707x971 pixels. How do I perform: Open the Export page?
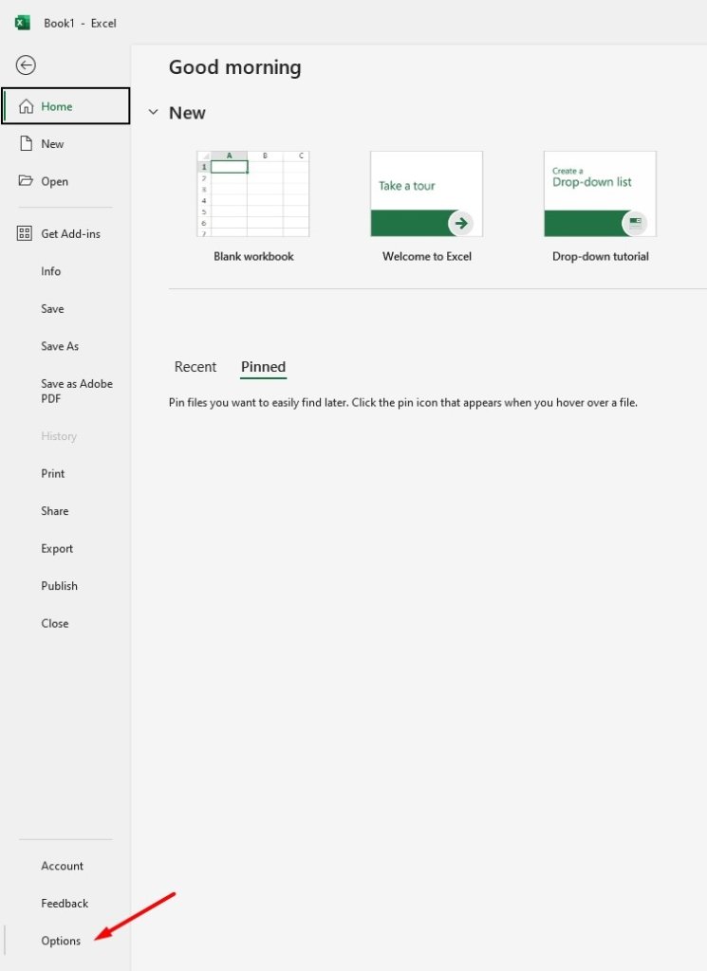(x=57, y=549)
